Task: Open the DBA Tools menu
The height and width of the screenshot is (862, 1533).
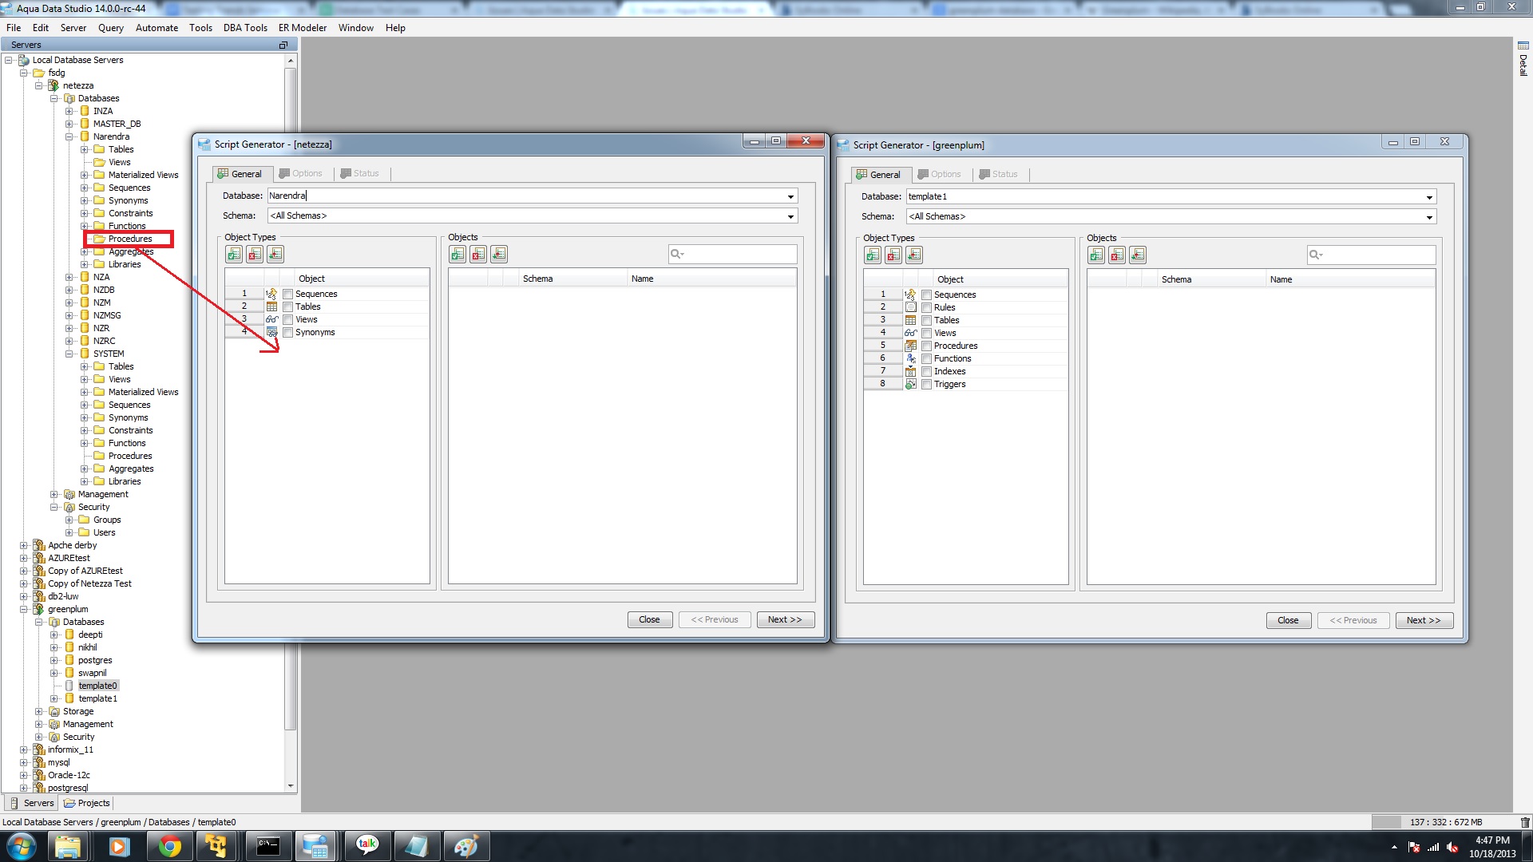Action: 244,27
